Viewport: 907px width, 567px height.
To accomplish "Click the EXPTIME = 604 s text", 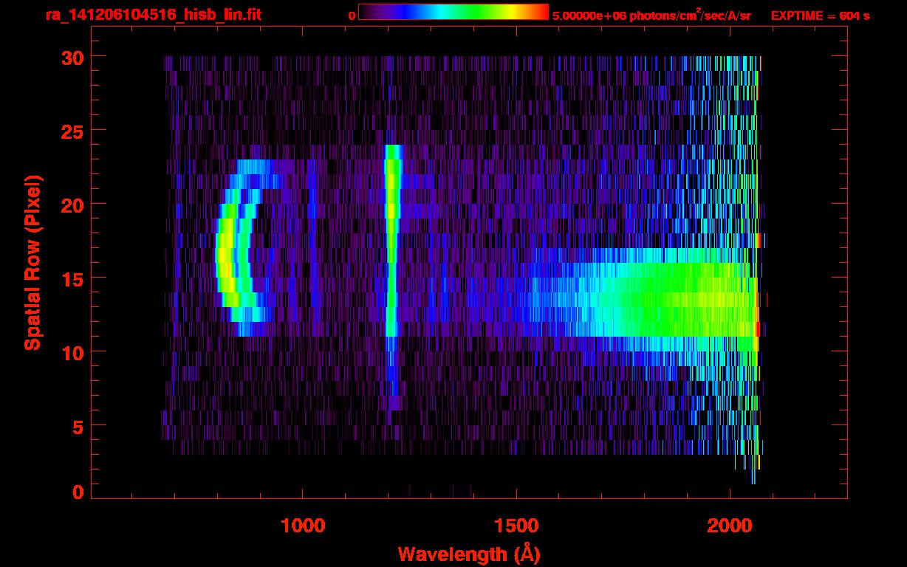I will pyautogui.click(x=820, y=16).
